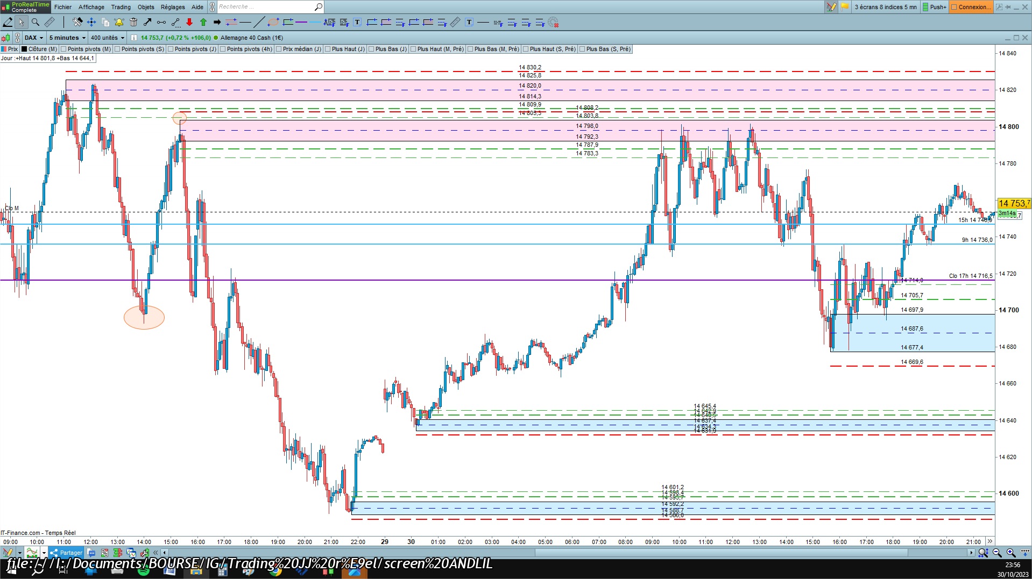The height and width of the screenshot is (579, 1032).
Task: Open the DAX instrument dropdown
Action: tap(34, 38)
